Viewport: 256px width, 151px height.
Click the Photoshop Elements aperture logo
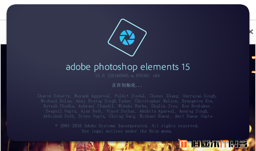tap(127, 37)
